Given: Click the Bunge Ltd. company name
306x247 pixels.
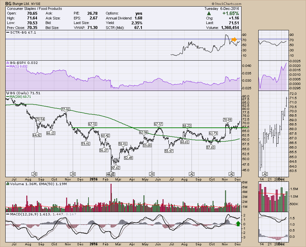Looking at the screenshot, I should coord(21,4).
